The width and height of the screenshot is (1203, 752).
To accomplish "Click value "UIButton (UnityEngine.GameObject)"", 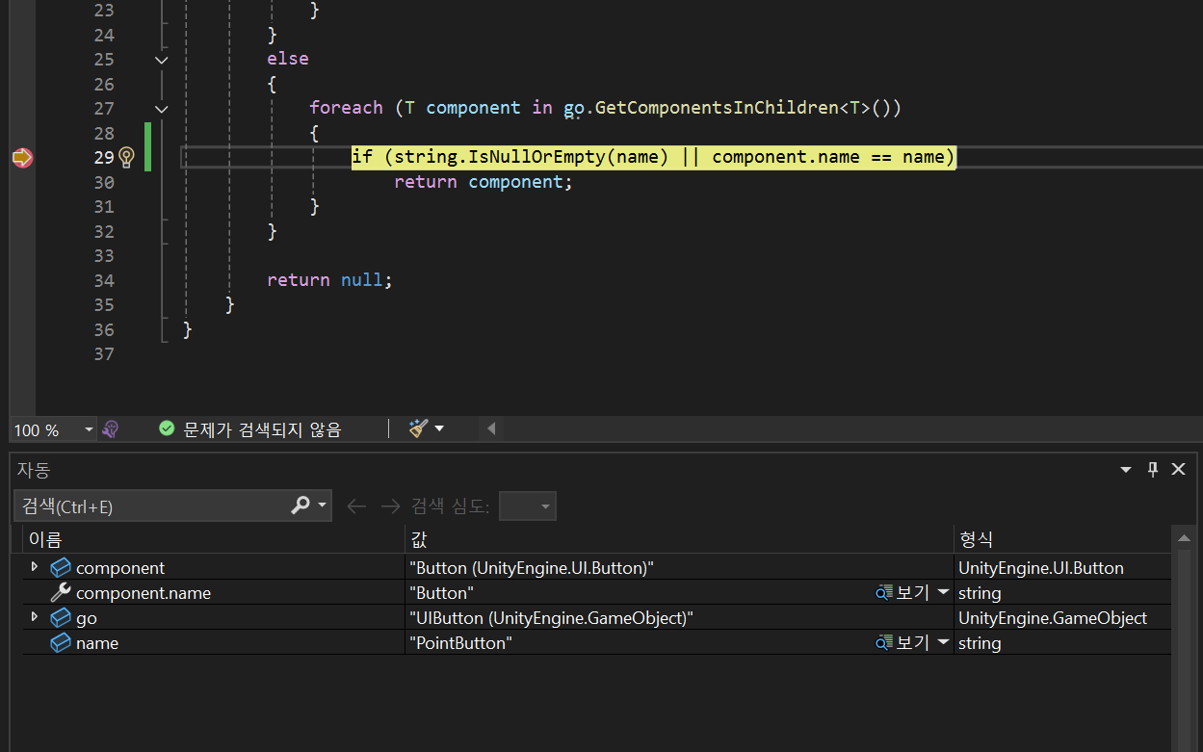I will [552, 618].
